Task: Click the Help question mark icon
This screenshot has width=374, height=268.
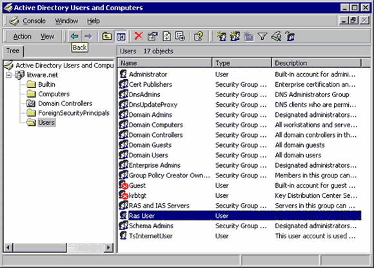Action: point(199,37)
